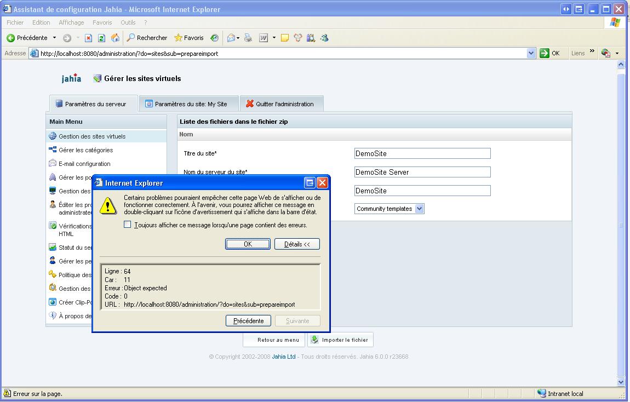Click the yellow note toolbar icon
The image size is (630, 402).
[285, 38]
